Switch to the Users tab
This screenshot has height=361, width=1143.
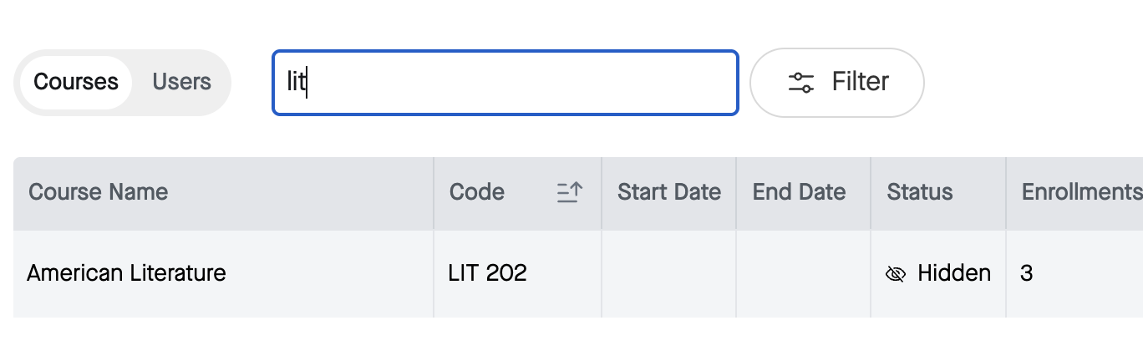tap(181, 82)
